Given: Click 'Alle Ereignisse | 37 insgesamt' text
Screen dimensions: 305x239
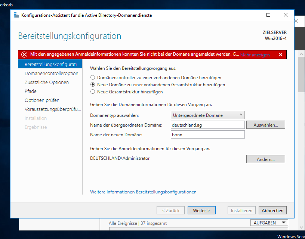Looking at the screenshot, I should pos(138,223).
